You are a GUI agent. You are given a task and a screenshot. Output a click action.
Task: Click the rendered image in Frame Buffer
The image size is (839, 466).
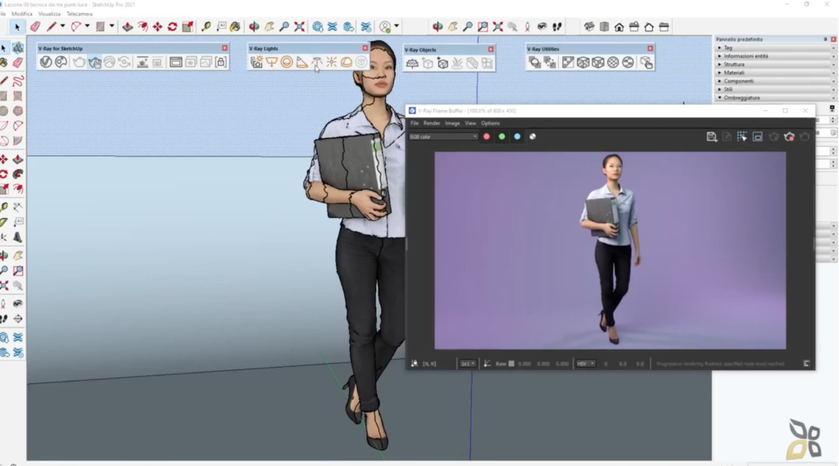click(x=610, y=251)
